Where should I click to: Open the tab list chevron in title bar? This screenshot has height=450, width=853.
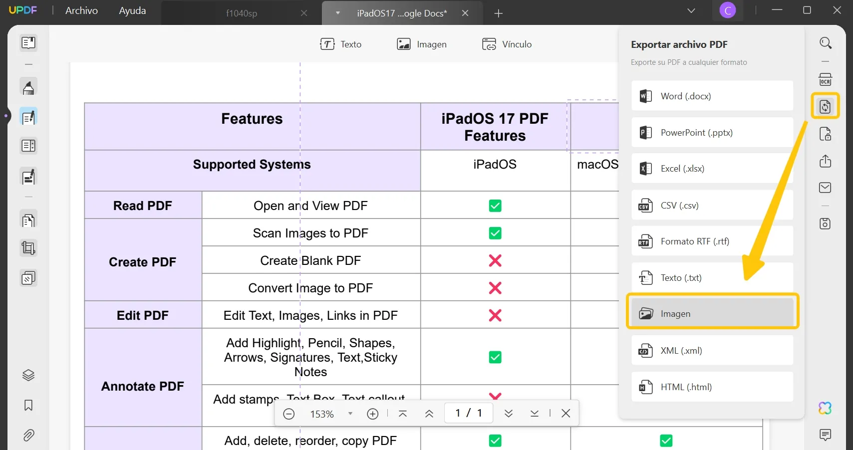pos(691,11)
